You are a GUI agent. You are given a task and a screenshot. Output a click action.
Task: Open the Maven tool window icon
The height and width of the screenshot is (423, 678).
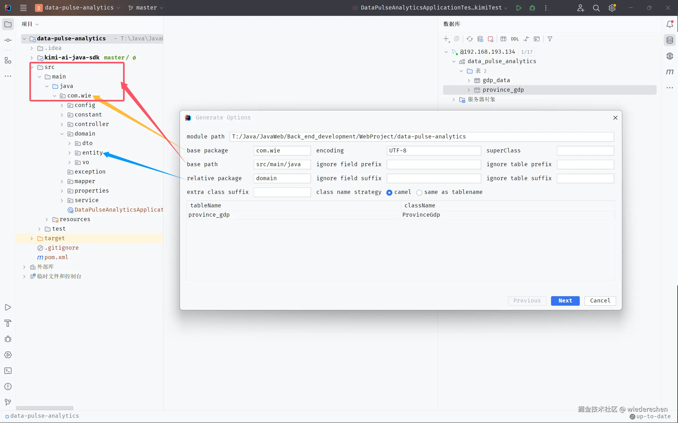tap(670, 72)
